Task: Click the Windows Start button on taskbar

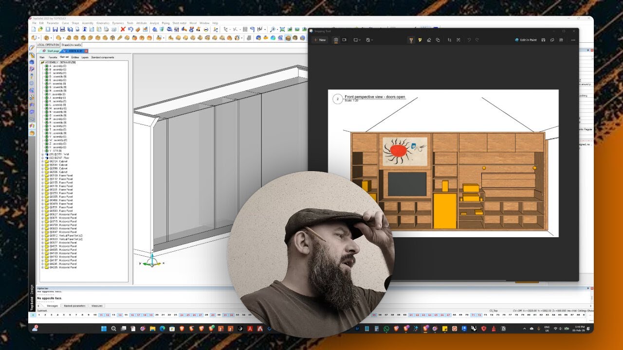Action: [104, 329]
